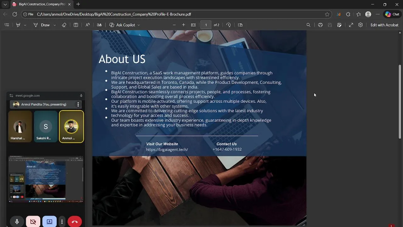The height and width of the screenshot is (227, 403).
Task: Click the PDF vertical scrollbar thumb
Action: pos(400,102)
